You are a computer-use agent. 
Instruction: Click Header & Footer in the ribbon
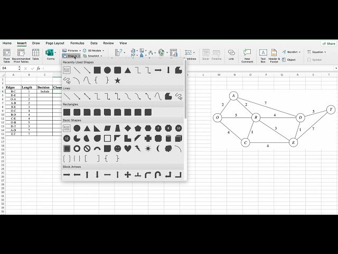tap(274, 56)
